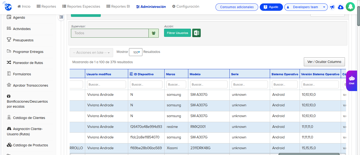Click the Versión Sistema Operativo search box
The height and width of the screenshot is (155, 360).
[320, 84]
